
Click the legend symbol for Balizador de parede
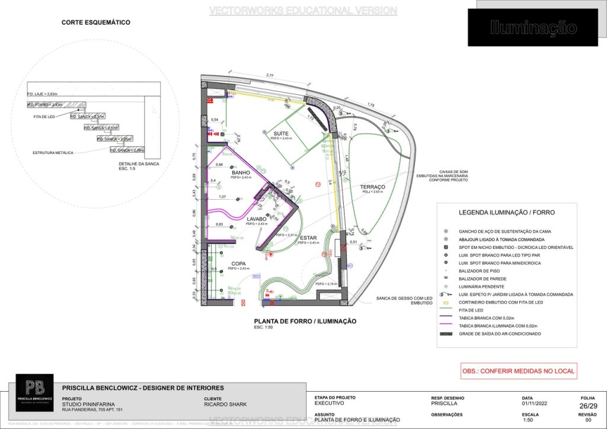click(446, 278)
